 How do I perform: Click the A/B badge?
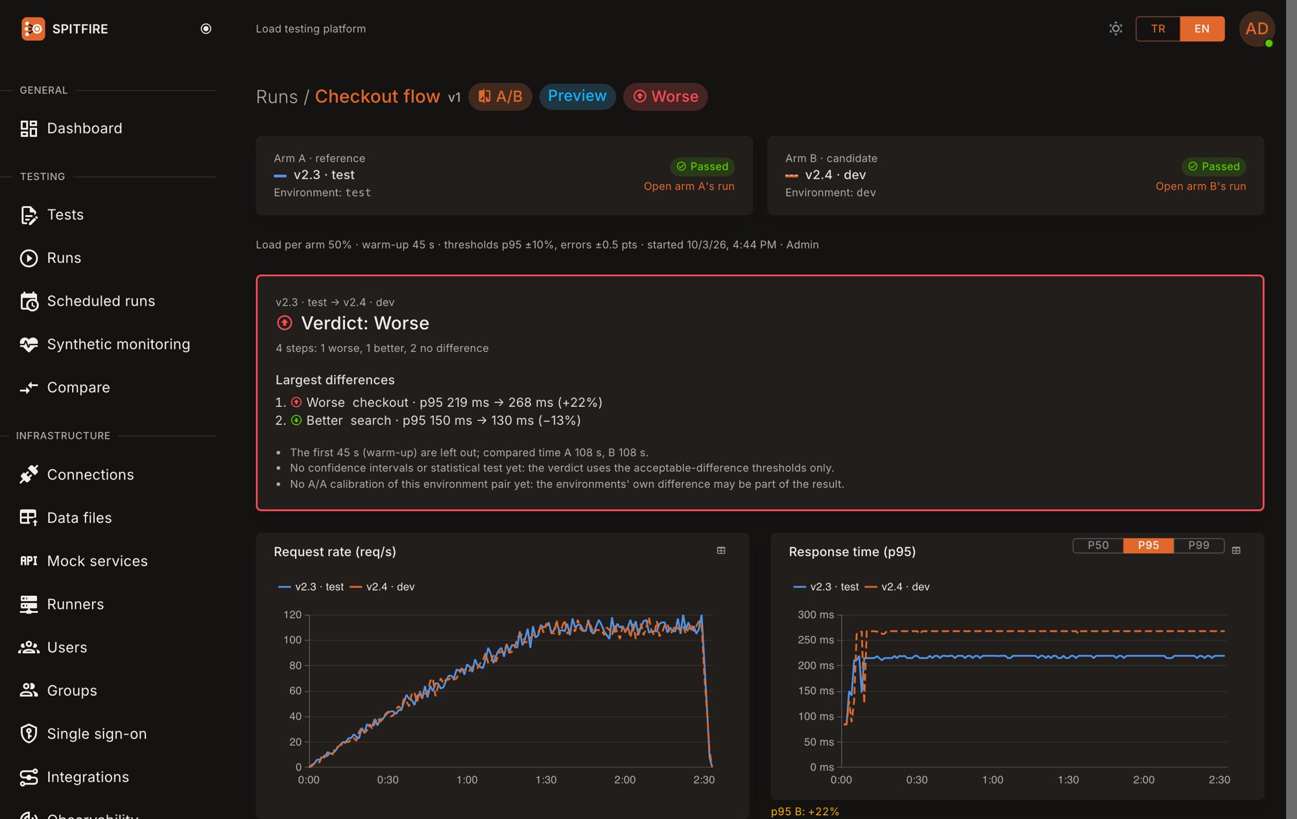[500, 97]
